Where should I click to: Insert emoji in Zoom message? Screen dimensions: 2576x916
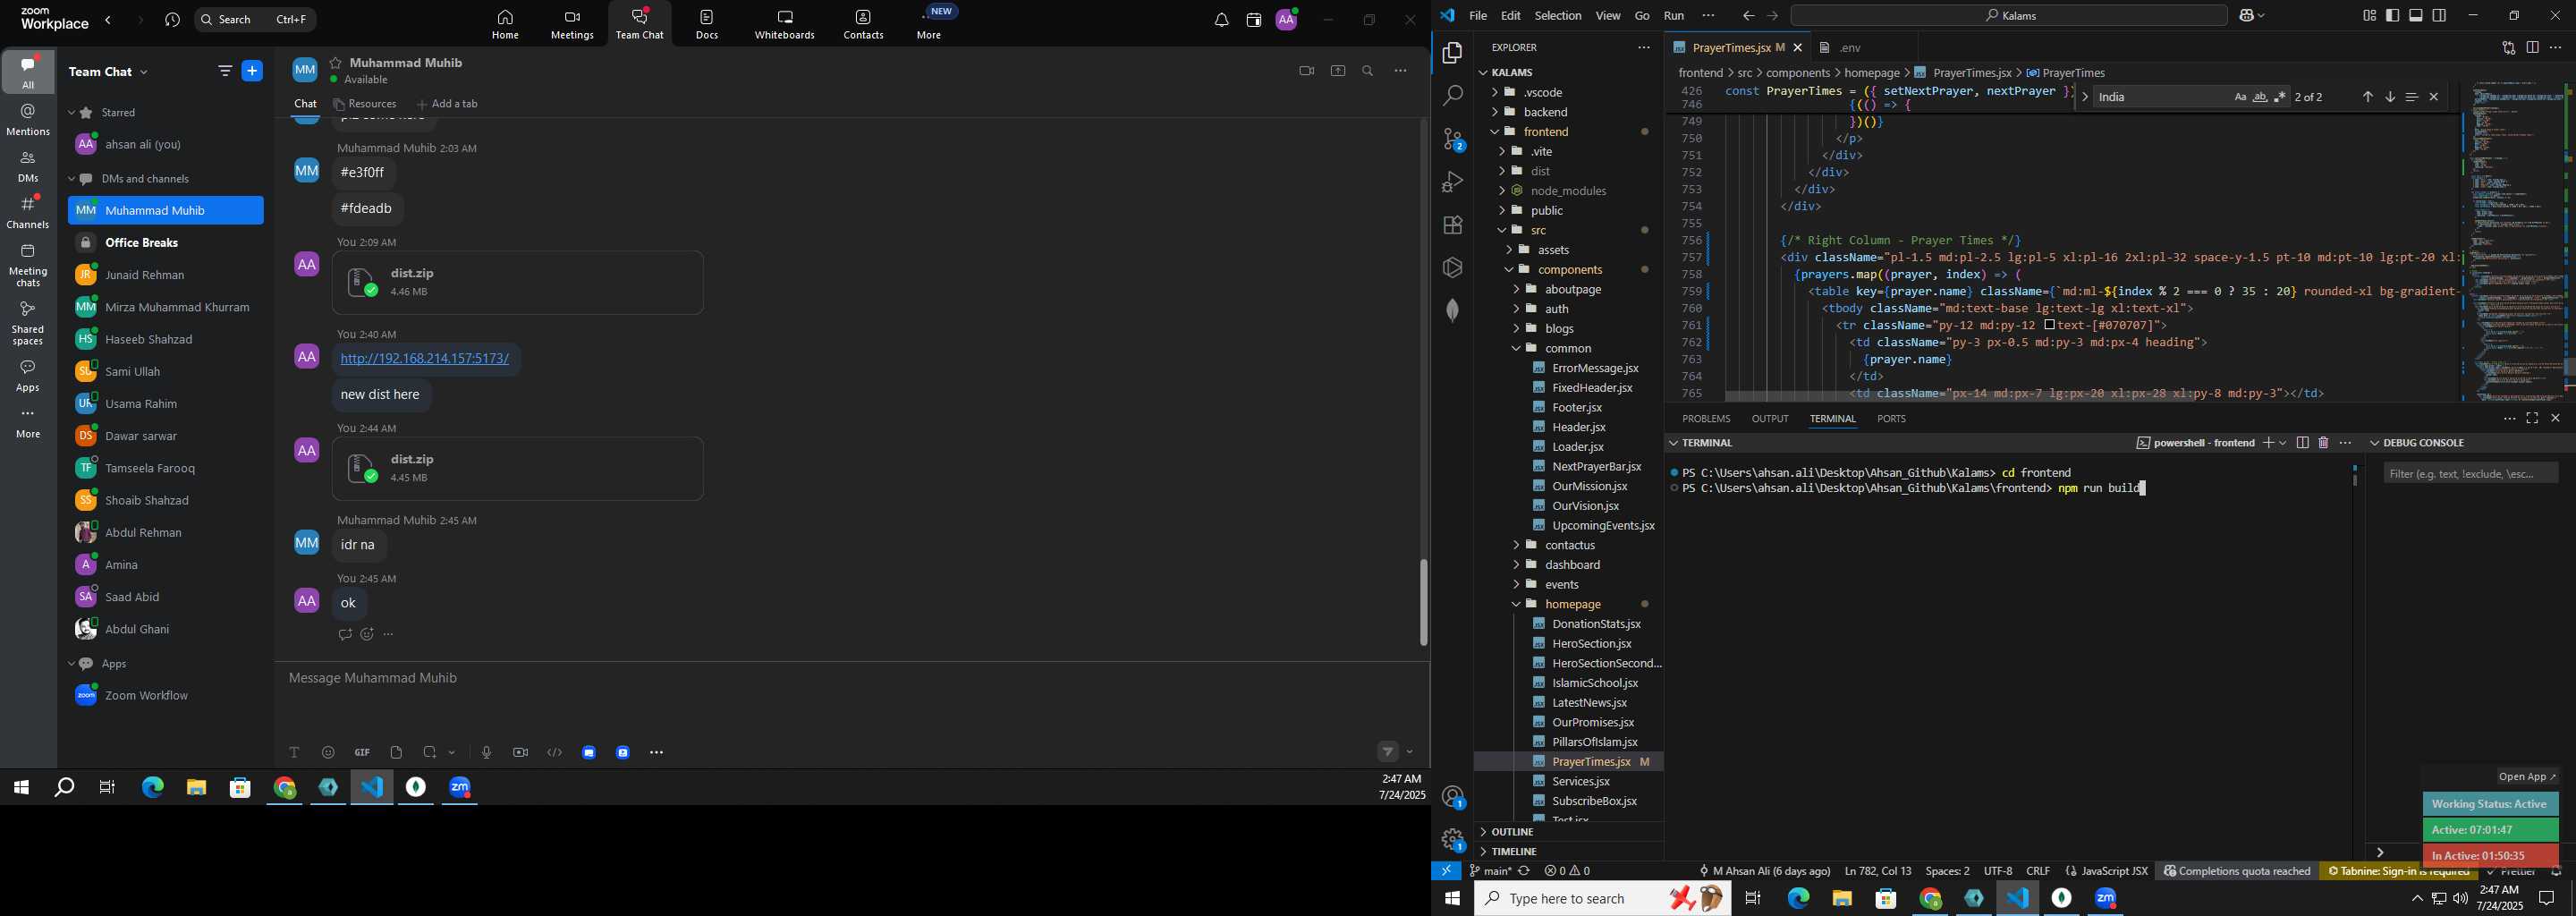328,752
